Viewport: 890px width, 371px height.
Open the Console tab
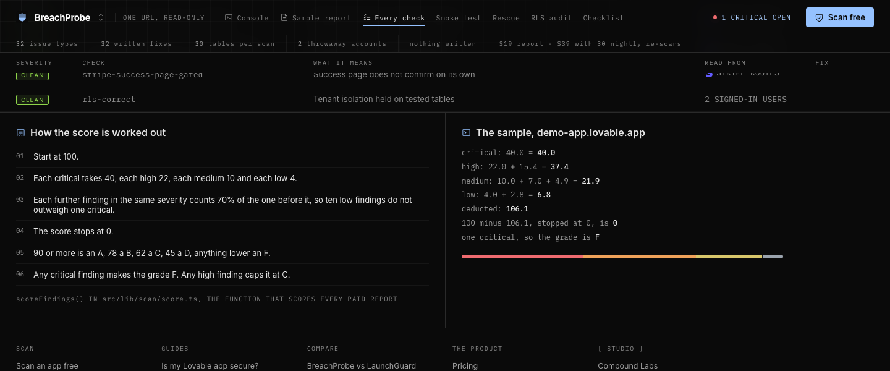coord(247,18)
